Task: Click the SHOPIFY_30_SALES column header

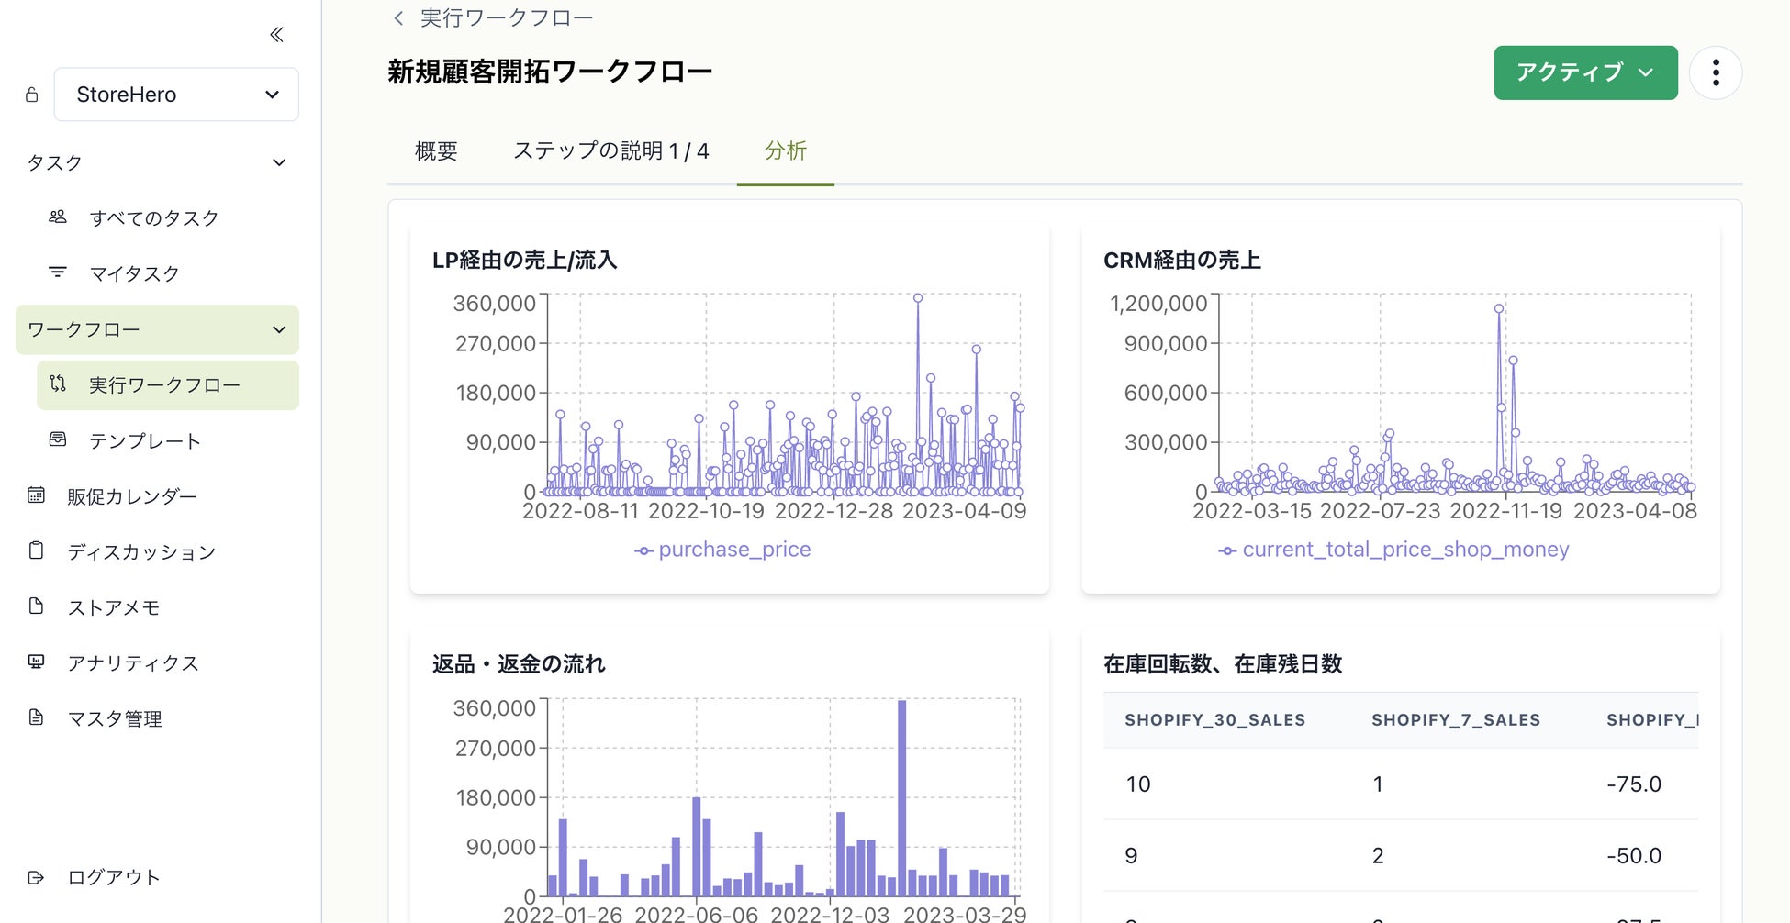Action: click(1215, 720)
